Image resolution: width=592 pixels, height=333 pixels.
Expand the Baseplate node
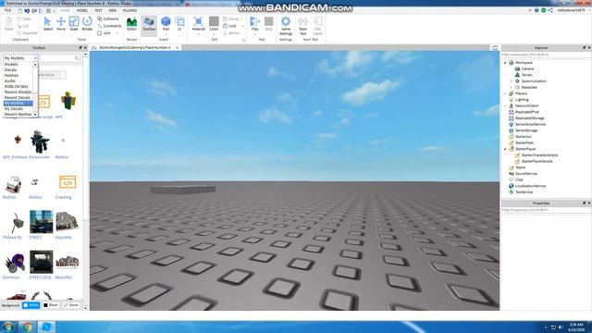pos(512,87)
